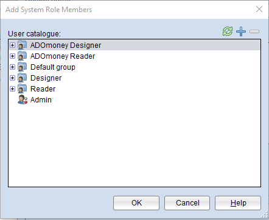Close the Add System Role Members dialog

(259, 9)
